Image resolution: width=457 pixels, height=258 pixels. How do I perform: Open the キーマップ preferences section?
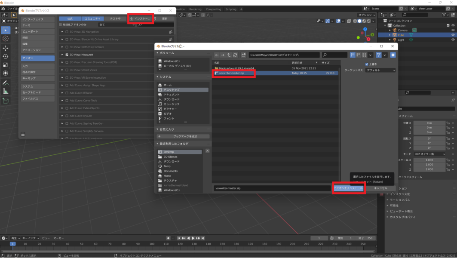(x=37, y=78)
